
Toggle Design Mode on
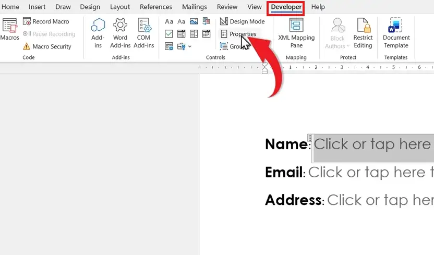click(242, 21)
